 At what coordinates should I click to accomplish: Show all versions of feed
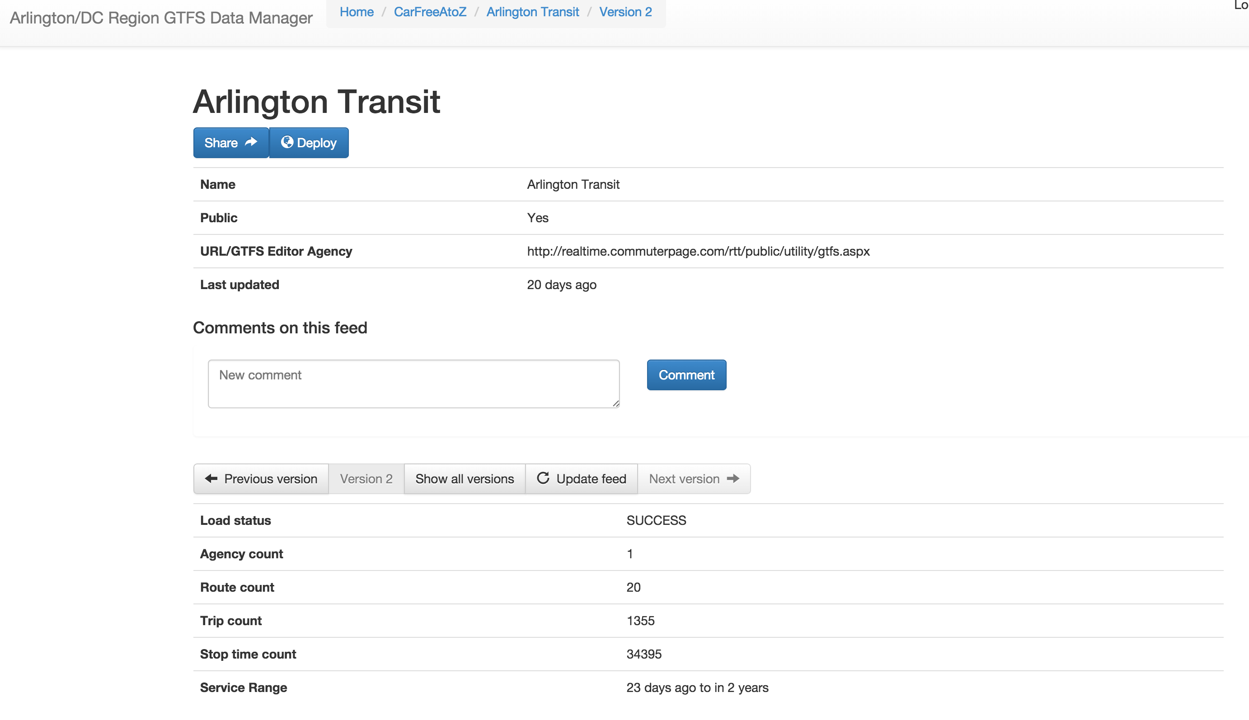tap(465, 479)
